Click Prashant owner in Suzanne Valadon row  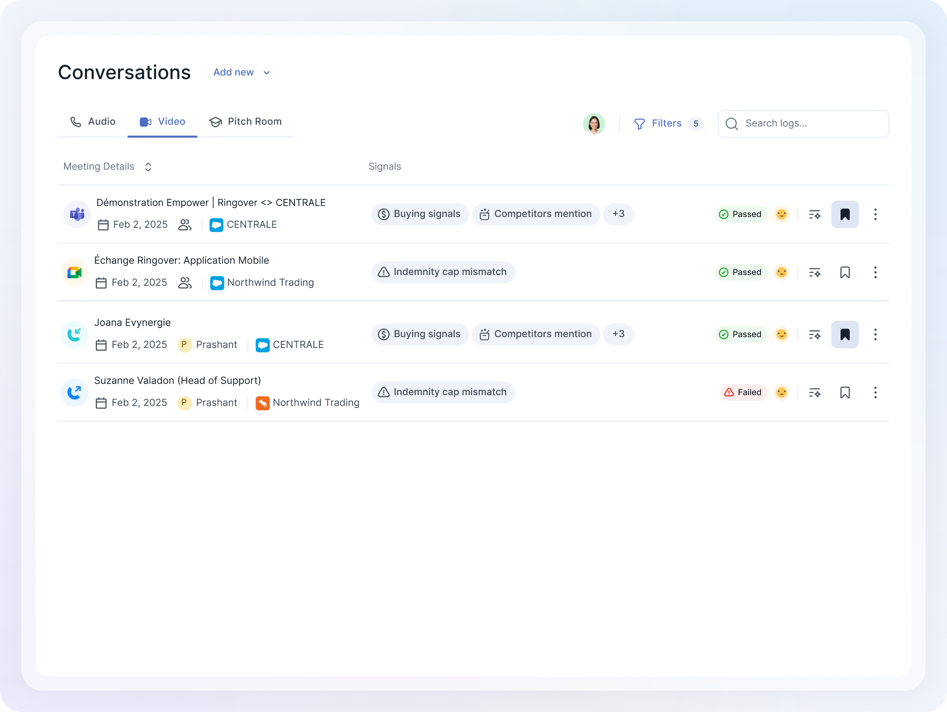(207, 403)
